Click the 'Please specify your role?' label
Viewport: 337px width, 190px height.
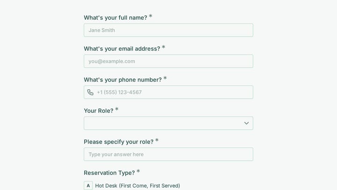pyautogui.click(x=118, y=142)
